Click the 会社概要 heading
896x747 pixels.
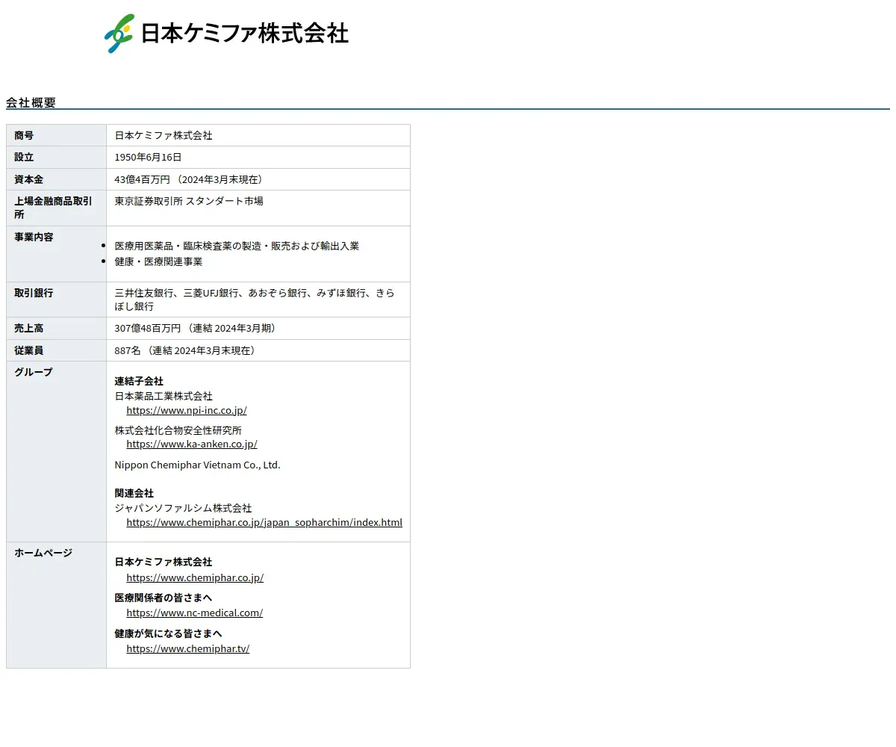pyautogui.click(x=31, y=102)
